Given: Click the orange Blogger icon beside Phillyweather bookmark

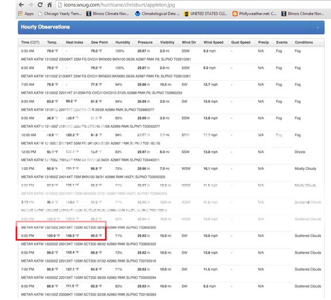Looking at the screenshot, I should click(234, 14).
